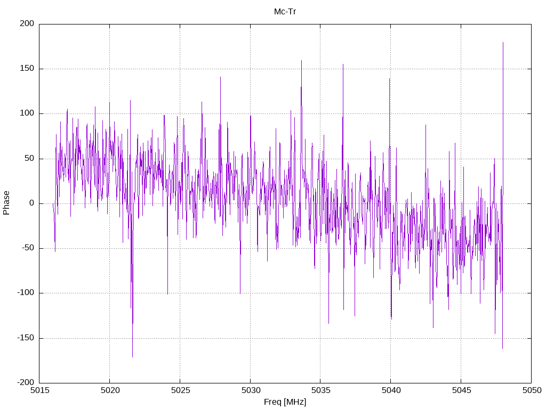
Task: Click the y-axis tick label "-50"
Action: (x=28, y=248)
